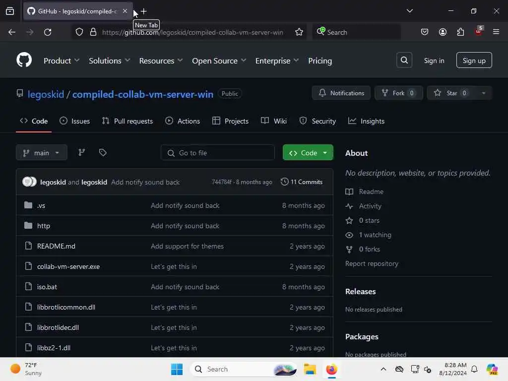Screen dimensions: 508x381
Task: Open the http folder
Action: tap(44, 226)
